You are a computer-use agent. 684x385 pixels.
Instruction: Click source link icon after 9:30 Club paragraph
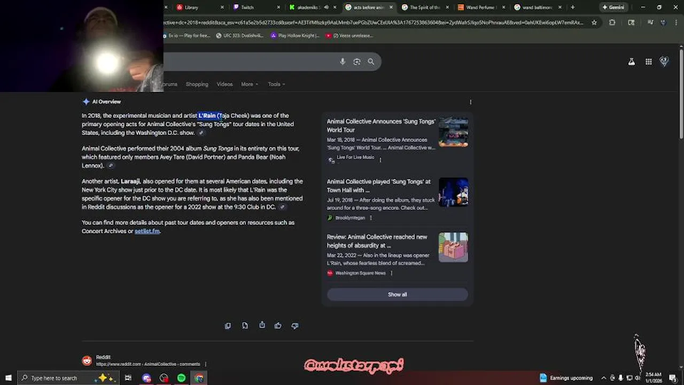point(282,207)
